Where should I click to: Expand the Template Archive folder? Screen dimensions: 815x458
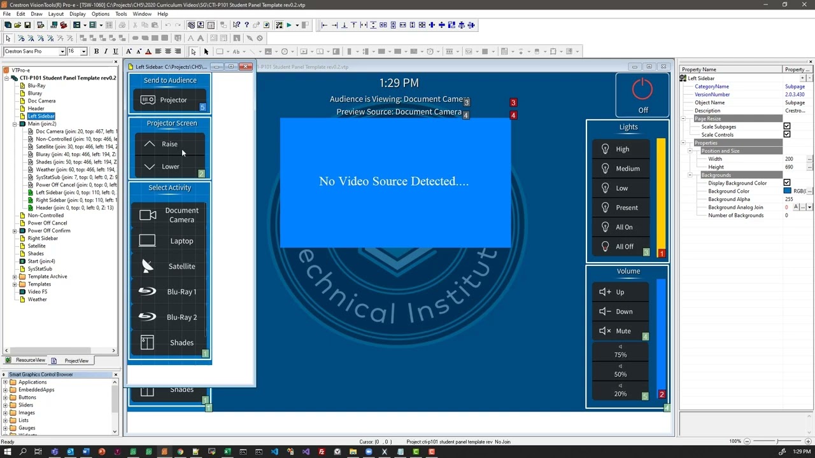point(15,277)
